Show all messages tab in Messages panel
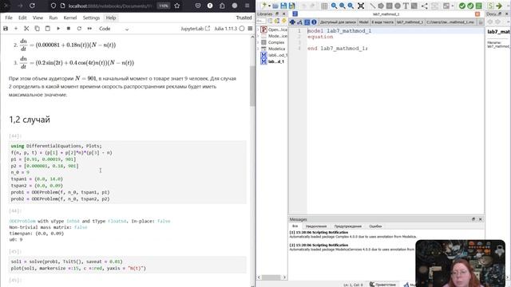Viewport: 511px width, 287px height. (295, 226)
